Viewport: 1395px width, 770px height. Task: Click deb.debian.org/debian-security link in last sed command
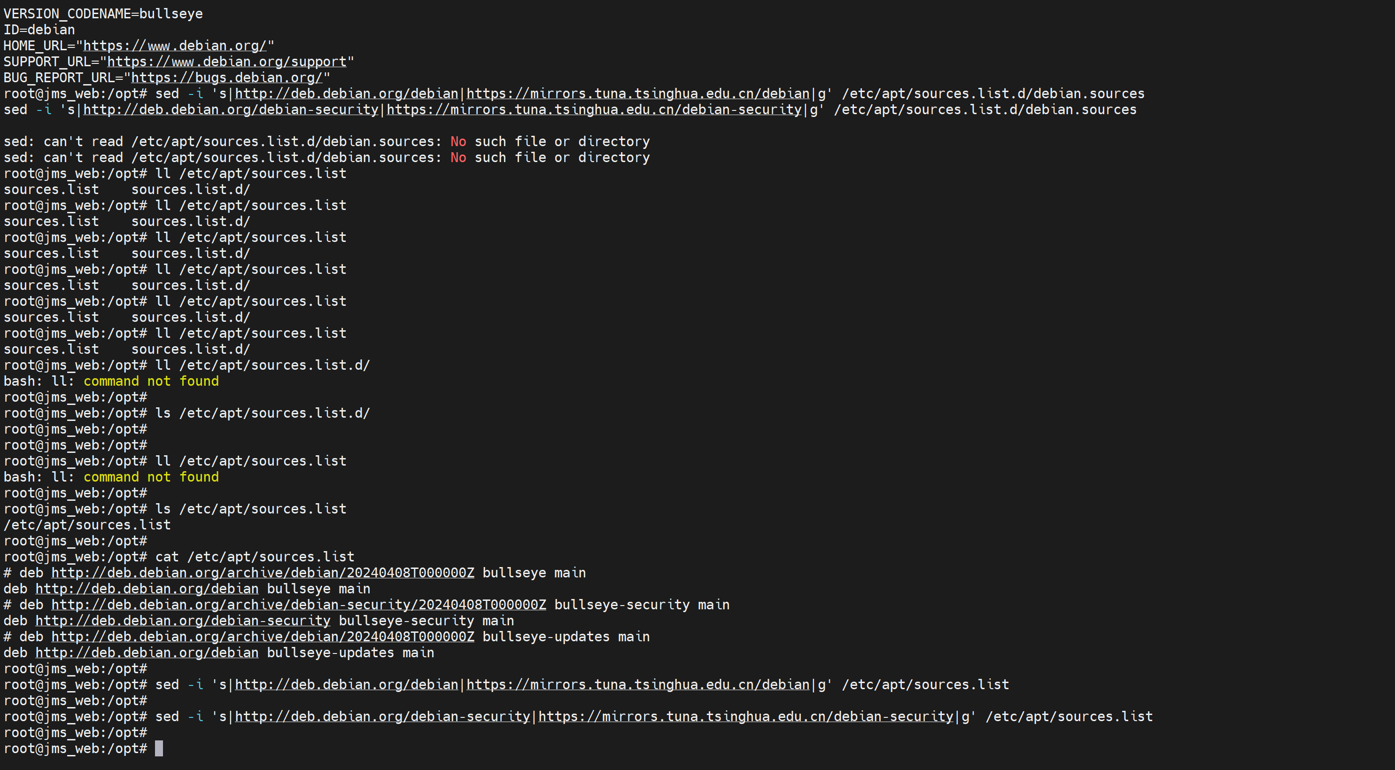pos(382,716)
